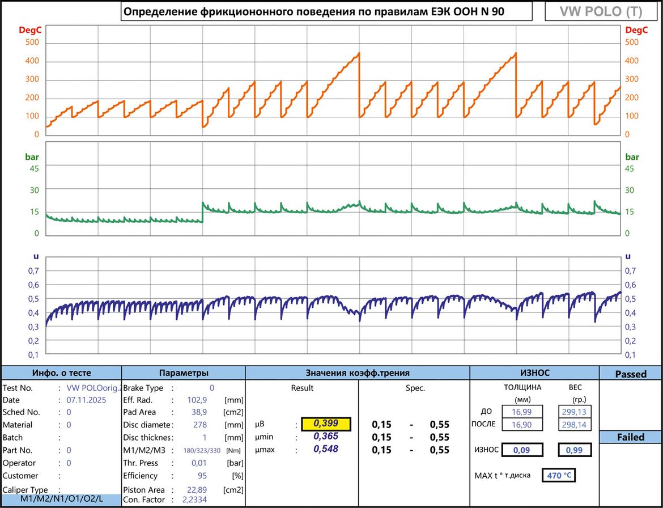Select the µmax spec upper limit '0,55'
The width and height of the screenshot is (663, 508).
[x=440, y=450]
